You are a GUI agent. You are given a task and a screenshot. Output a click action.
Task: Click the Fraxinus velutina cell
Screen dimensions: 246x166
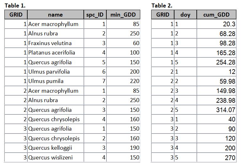coord(56,43)
